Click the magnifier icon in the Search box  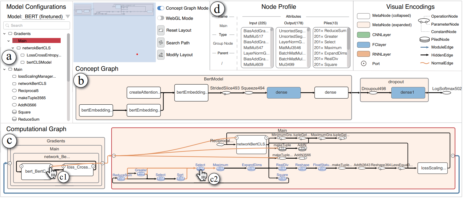(7, 25)
